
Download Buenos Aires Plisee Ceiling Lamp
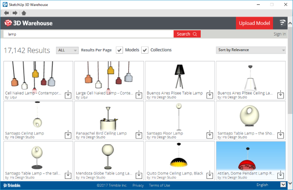coord(280,95)
